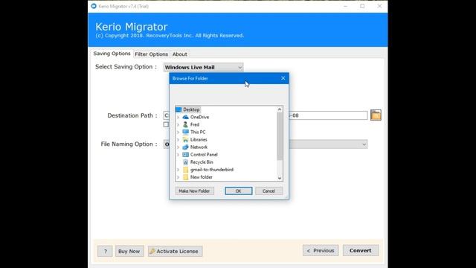The image size is (476, 268).
Task: Select the Libraries icon in tree
Action: click(185, 139)
